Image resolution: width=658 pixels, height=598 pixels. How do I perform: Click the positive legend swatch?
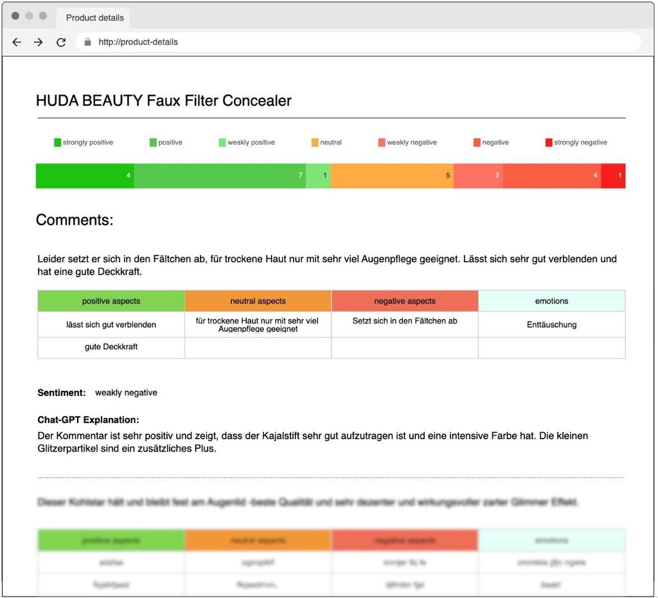(153, 142)
